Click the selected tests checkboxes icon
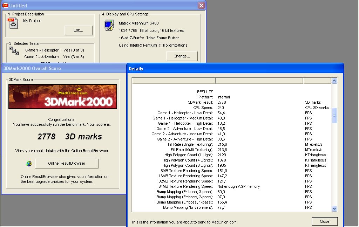 coord(14,50)
